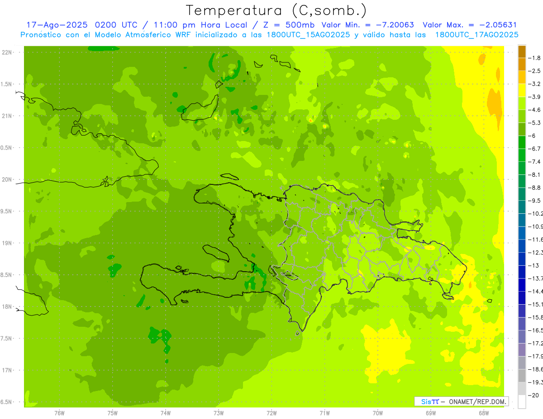The height and width of the screenshot is (419, 543).
Task: Click the '71W' longitude label
Action: point(324,413)
